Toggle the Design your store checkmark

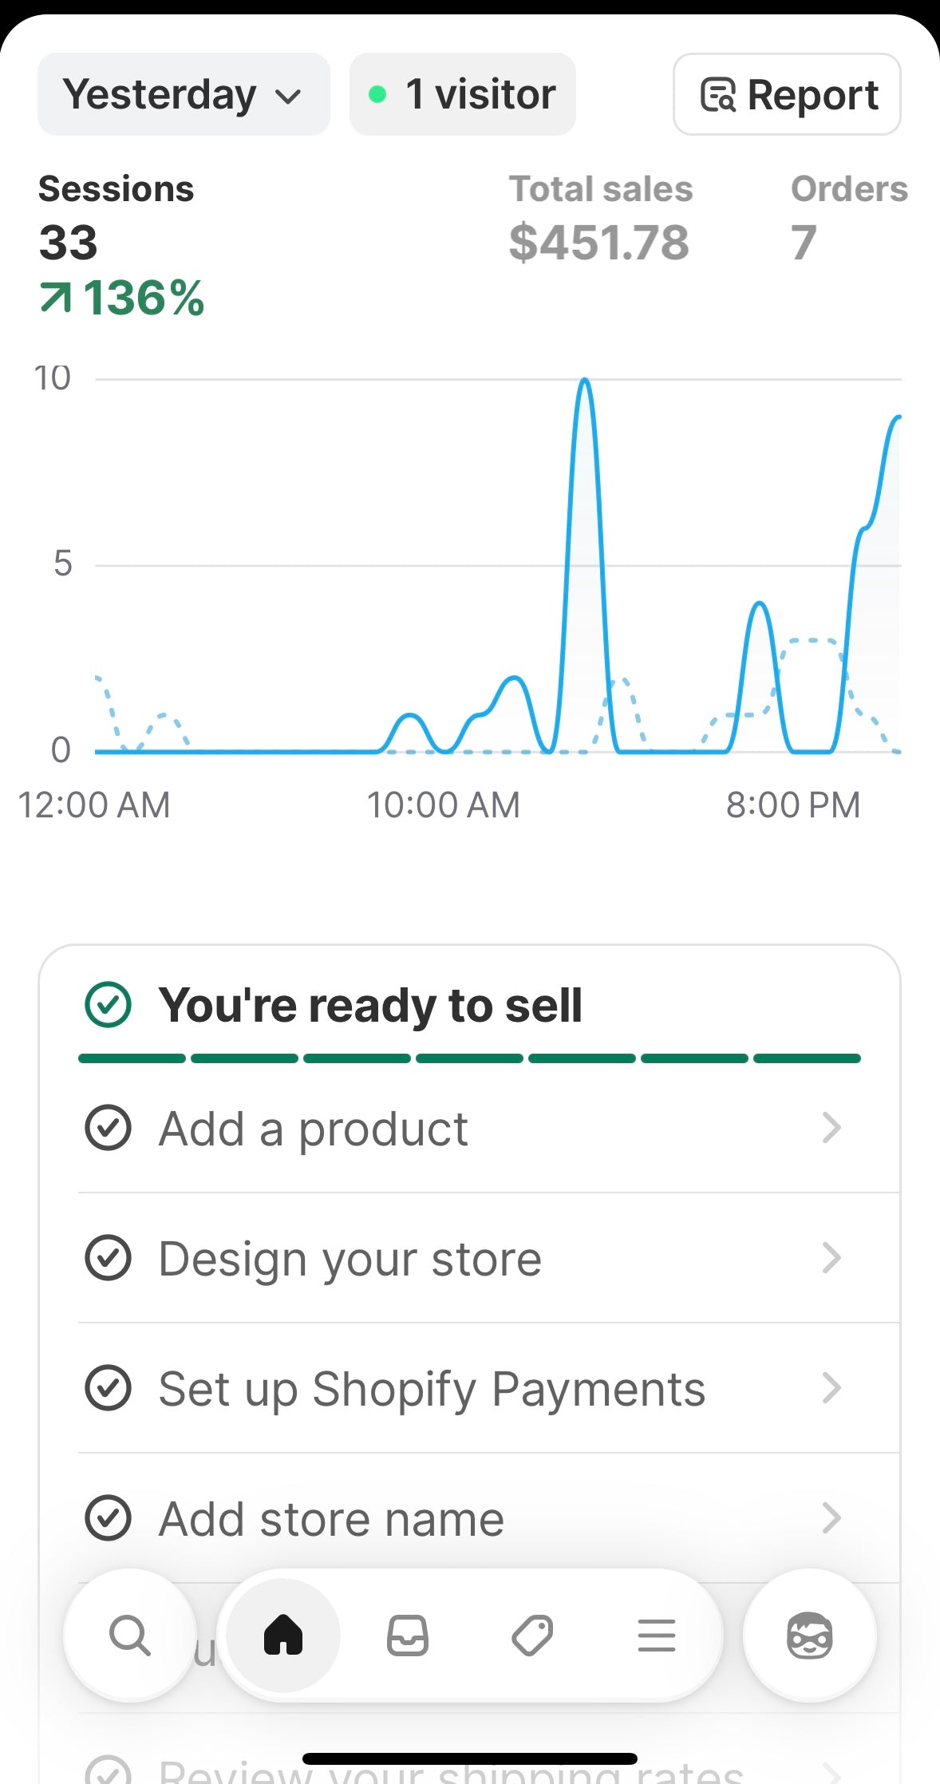point(108,1258)
